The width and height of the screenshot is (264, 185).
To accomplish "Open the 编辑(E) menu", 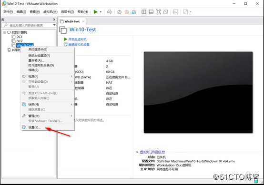I will click(x=21, y=12).
